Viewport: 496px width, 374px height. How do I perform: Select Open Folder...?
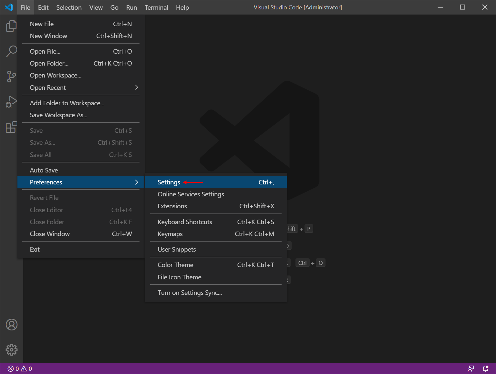tap(81, 63)
